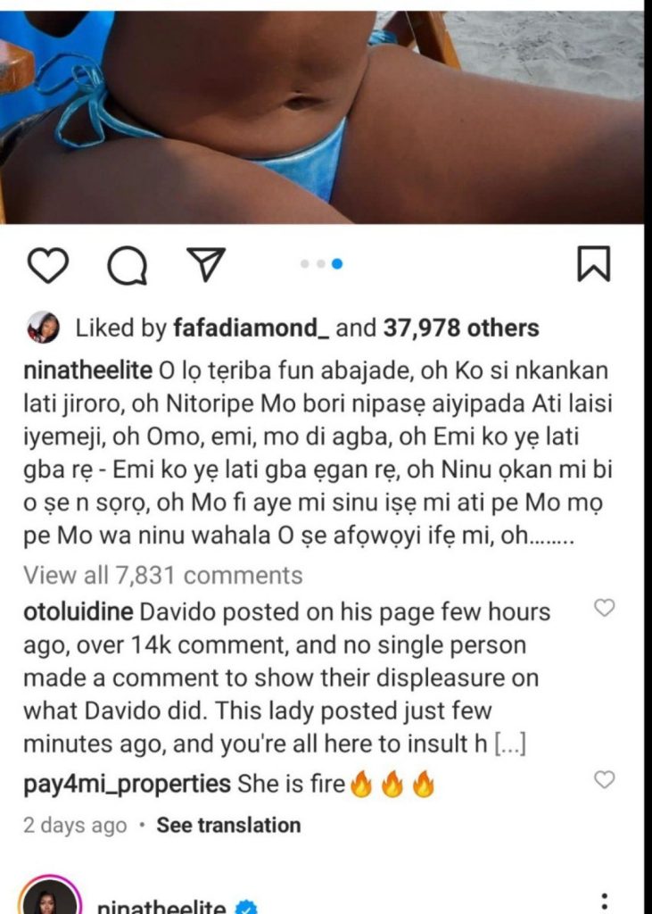The height and width of the screenshot is (914, 652).
Task: View all 7,831 comments
Action: [163, 576]
